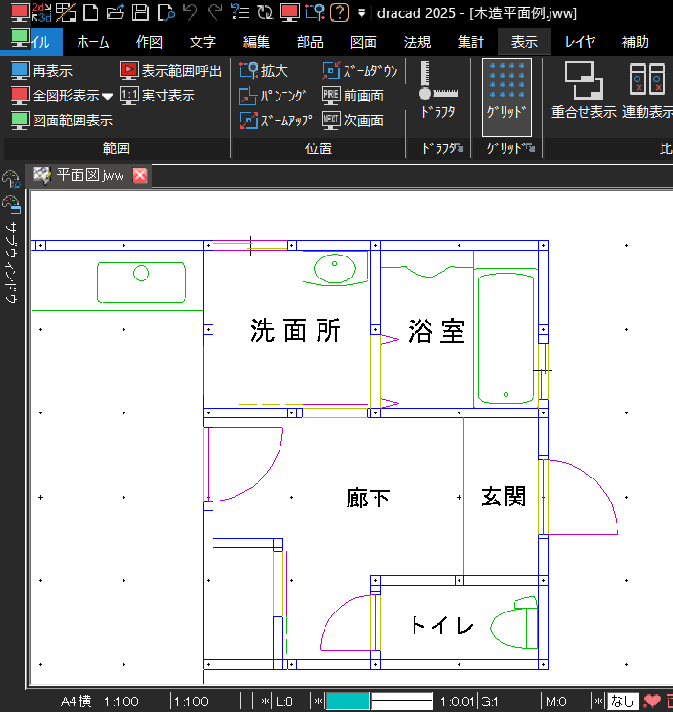Screen dimensions: 673x712
Task: Toggle the グリッド grid display
Action: 506,98
